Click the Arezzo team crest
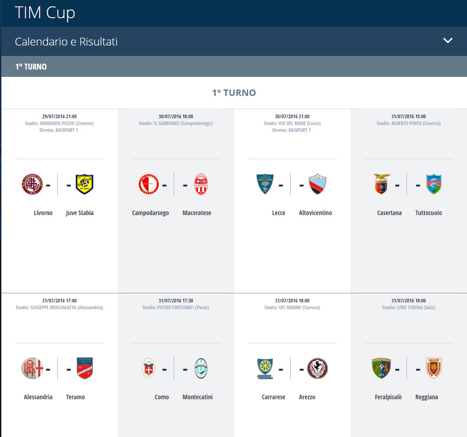This screenshot has width=467, height=437. coord(317,368)
